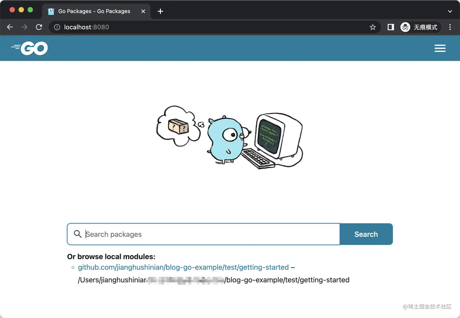460x318 pixels.
Task: Minimize the window with yellow button
Action: click(x=21, y=10)
